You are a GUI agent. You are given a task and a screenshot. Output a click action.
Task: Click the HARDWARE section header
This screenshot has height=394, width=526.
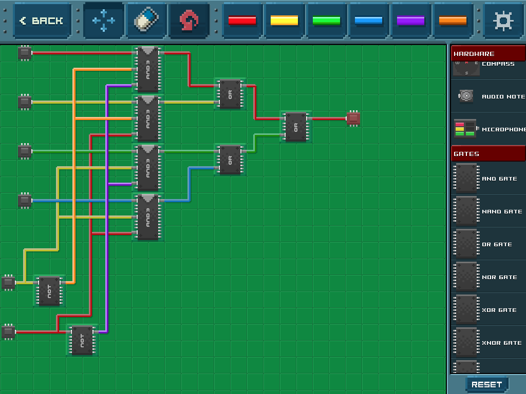tap(488, 53)
